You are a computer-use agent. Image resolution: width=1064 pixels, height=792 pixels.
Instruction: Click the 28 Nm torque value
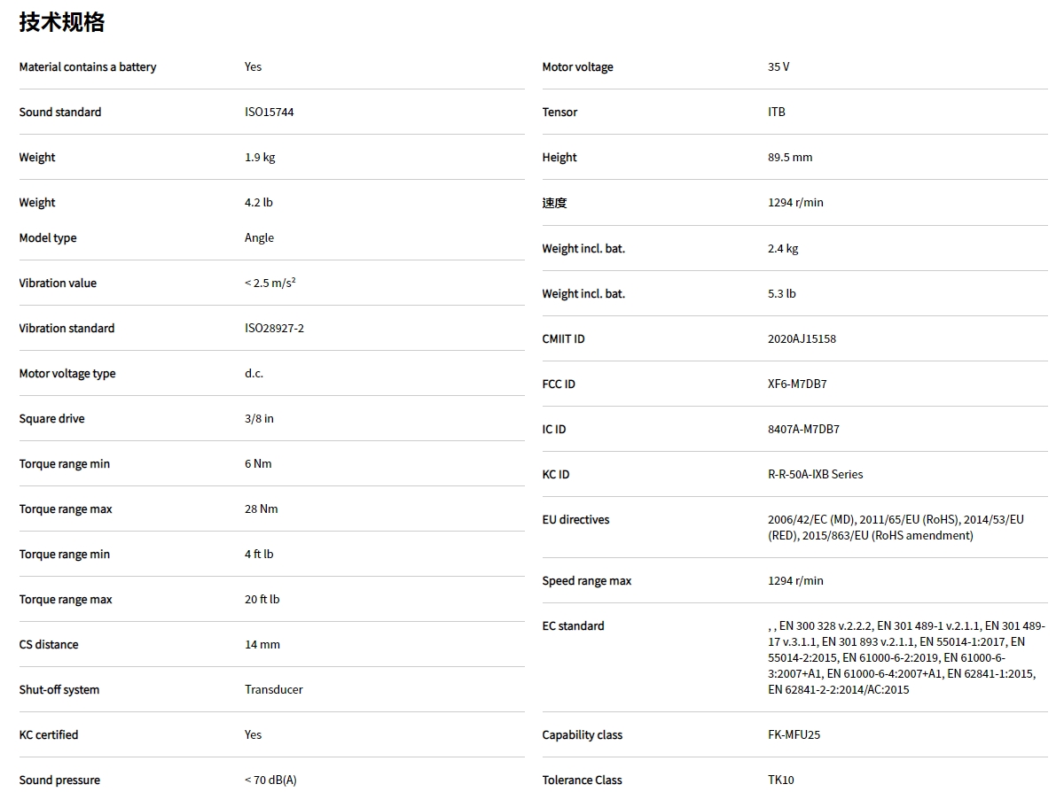[x=262, y=509]
